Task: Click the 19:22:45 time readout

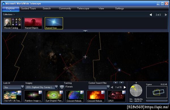Action: (164, 84)
